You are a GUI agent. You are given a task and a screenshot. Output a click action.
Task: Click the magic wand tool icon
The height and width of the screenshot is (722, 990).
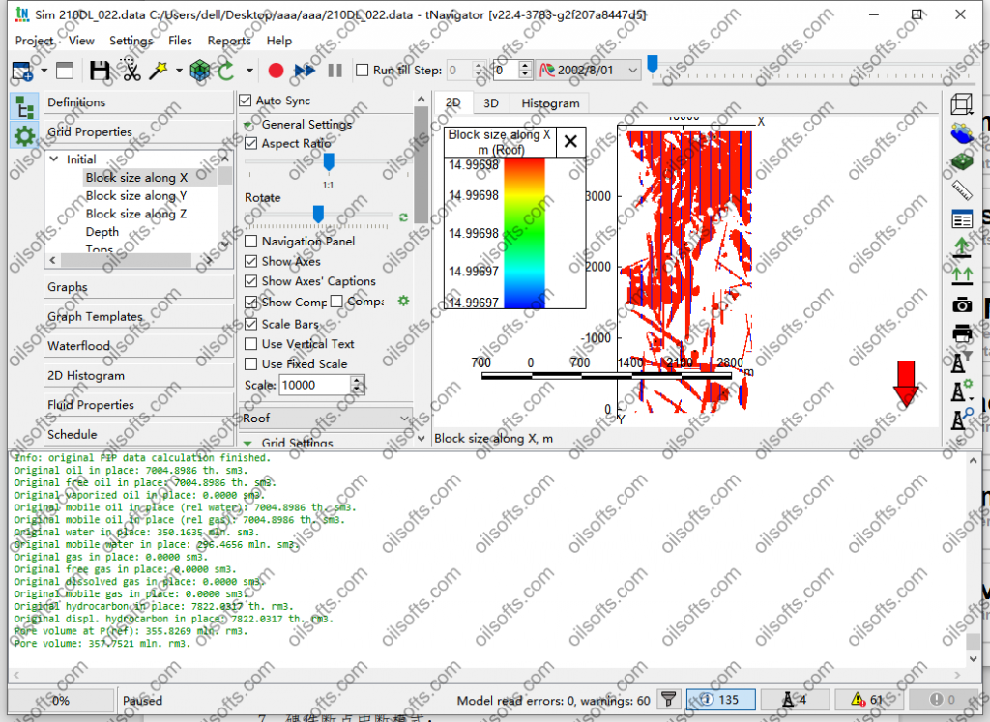point(158,70)
